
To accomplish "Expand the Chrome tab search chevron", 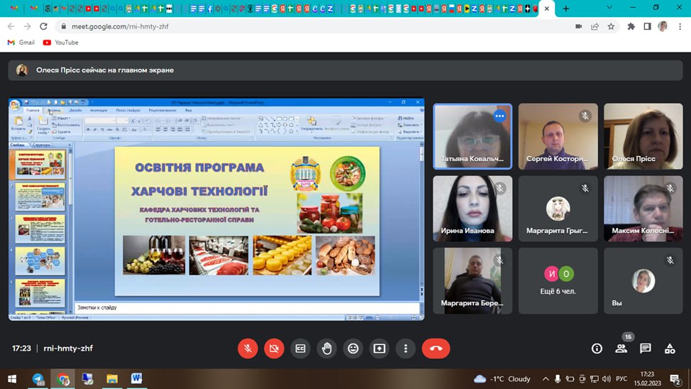I will 609,8.
